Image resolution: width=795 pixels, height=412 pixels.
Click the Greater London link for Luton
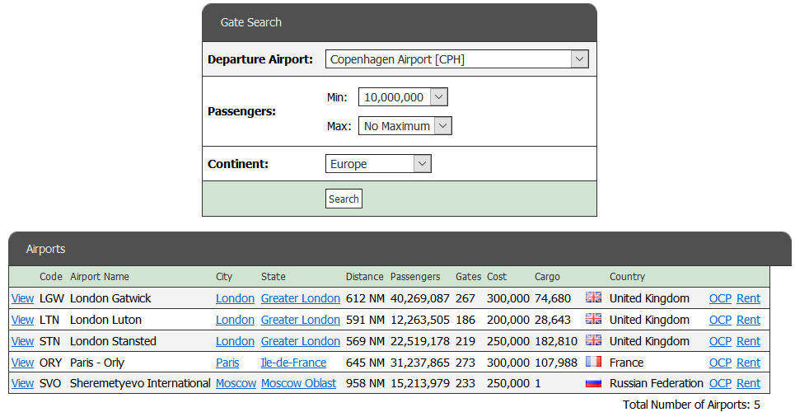[300, 320]
